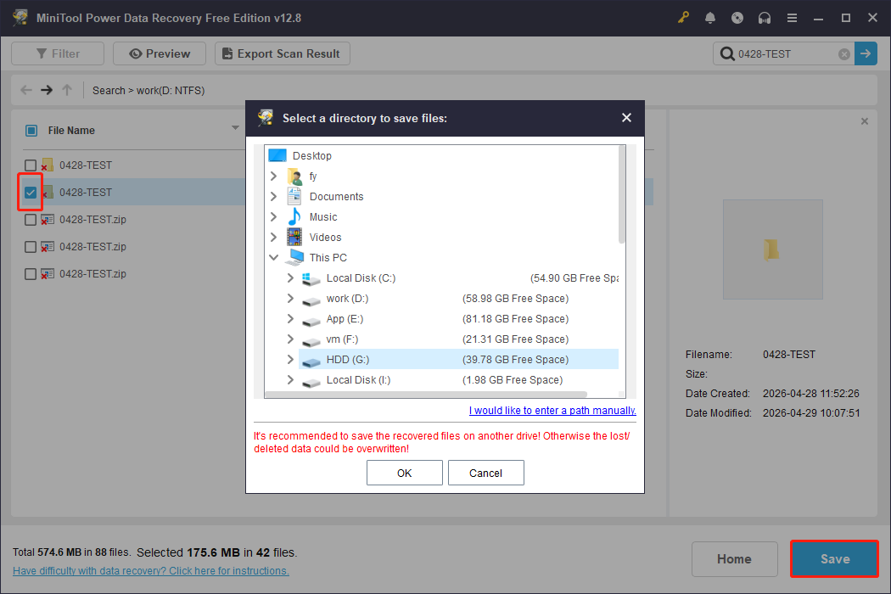Uncheck the selected 0428-TEST folder checkbox
Viewport: 891px width, 594px height.
tap(31, 193)
